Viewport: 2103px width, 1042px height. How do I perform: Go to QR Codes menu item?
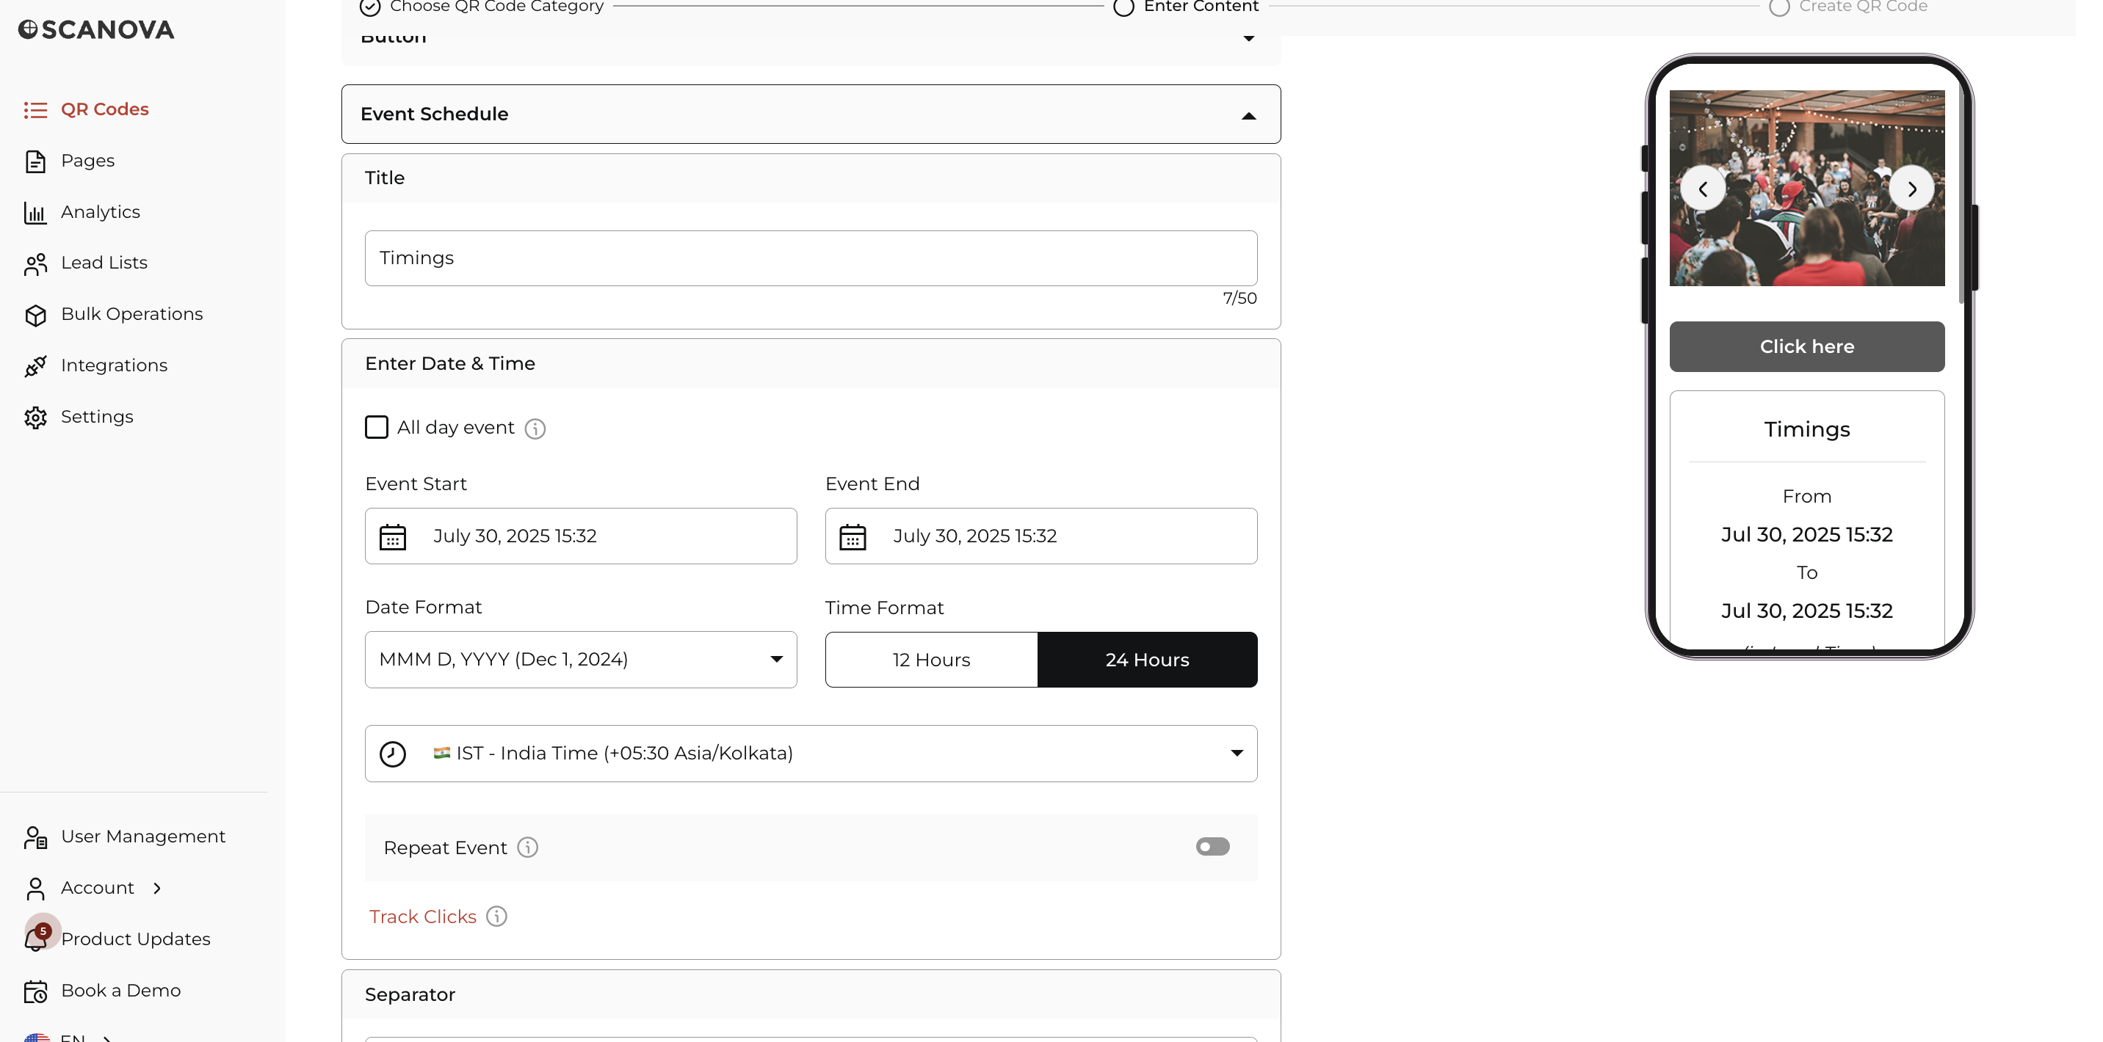(x=104, y=109)
